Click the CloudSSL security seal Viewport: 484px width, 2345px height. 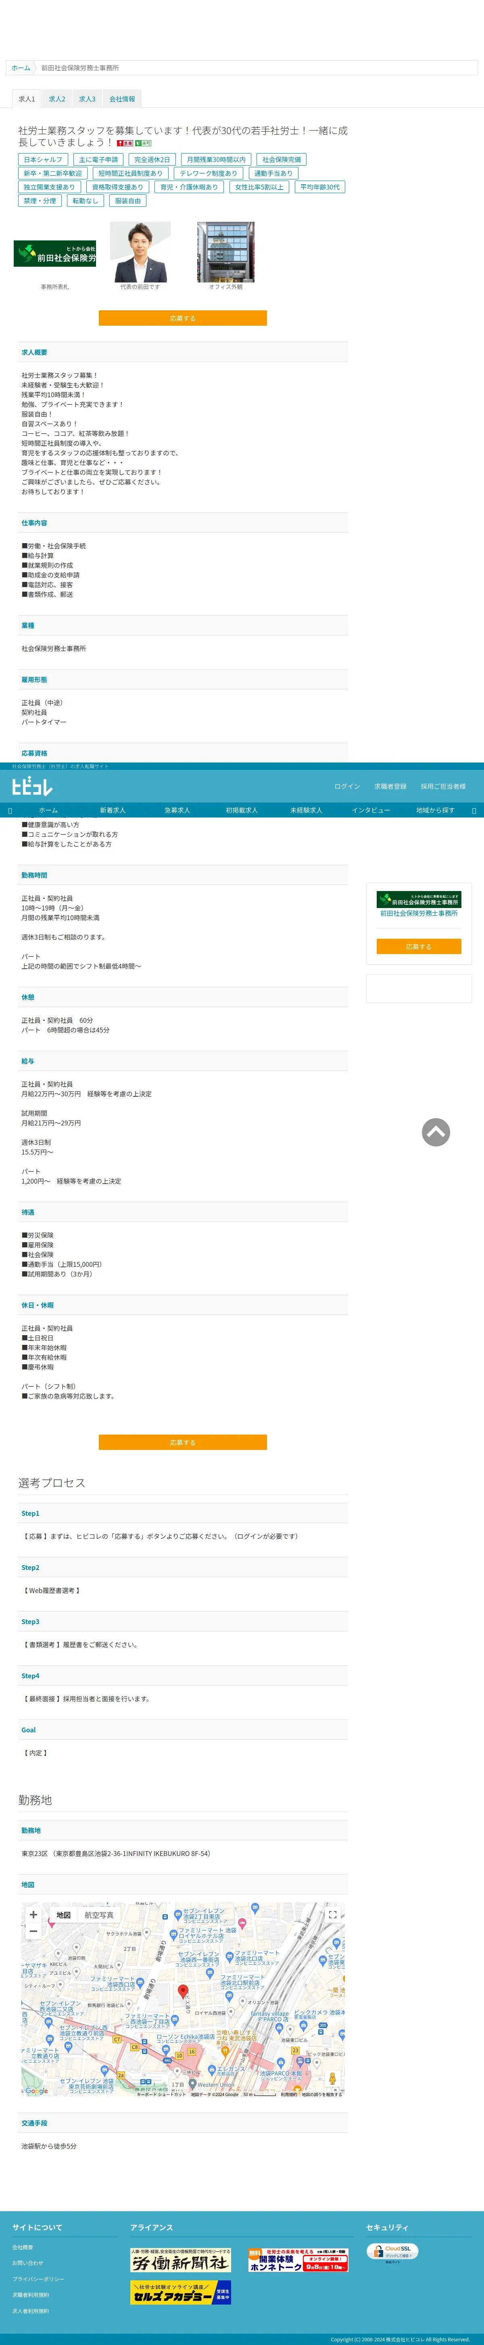[x=393, y=2253]
